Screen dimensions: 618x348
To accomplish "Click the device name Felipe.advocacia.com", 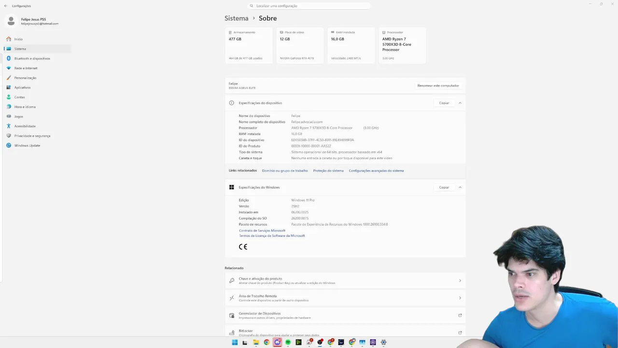I will 307,122.
